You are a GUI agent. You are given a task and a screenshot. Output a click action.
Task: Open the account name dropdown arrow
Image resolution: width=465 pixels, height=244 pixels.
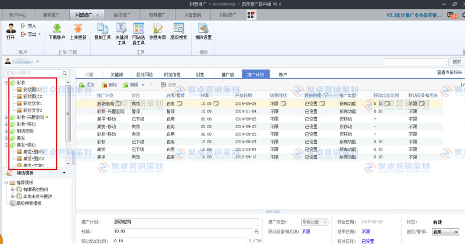[38, 61]
